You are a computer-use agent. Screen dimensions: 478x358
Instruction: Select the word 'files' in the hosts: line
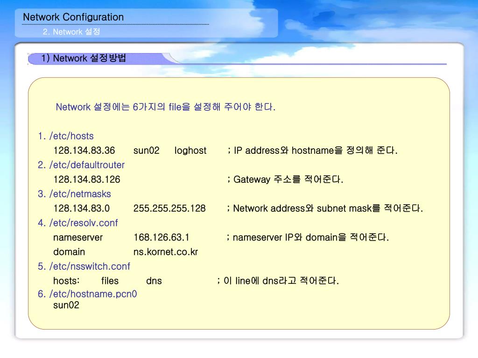pyautogui.click(x=110, y=281)
